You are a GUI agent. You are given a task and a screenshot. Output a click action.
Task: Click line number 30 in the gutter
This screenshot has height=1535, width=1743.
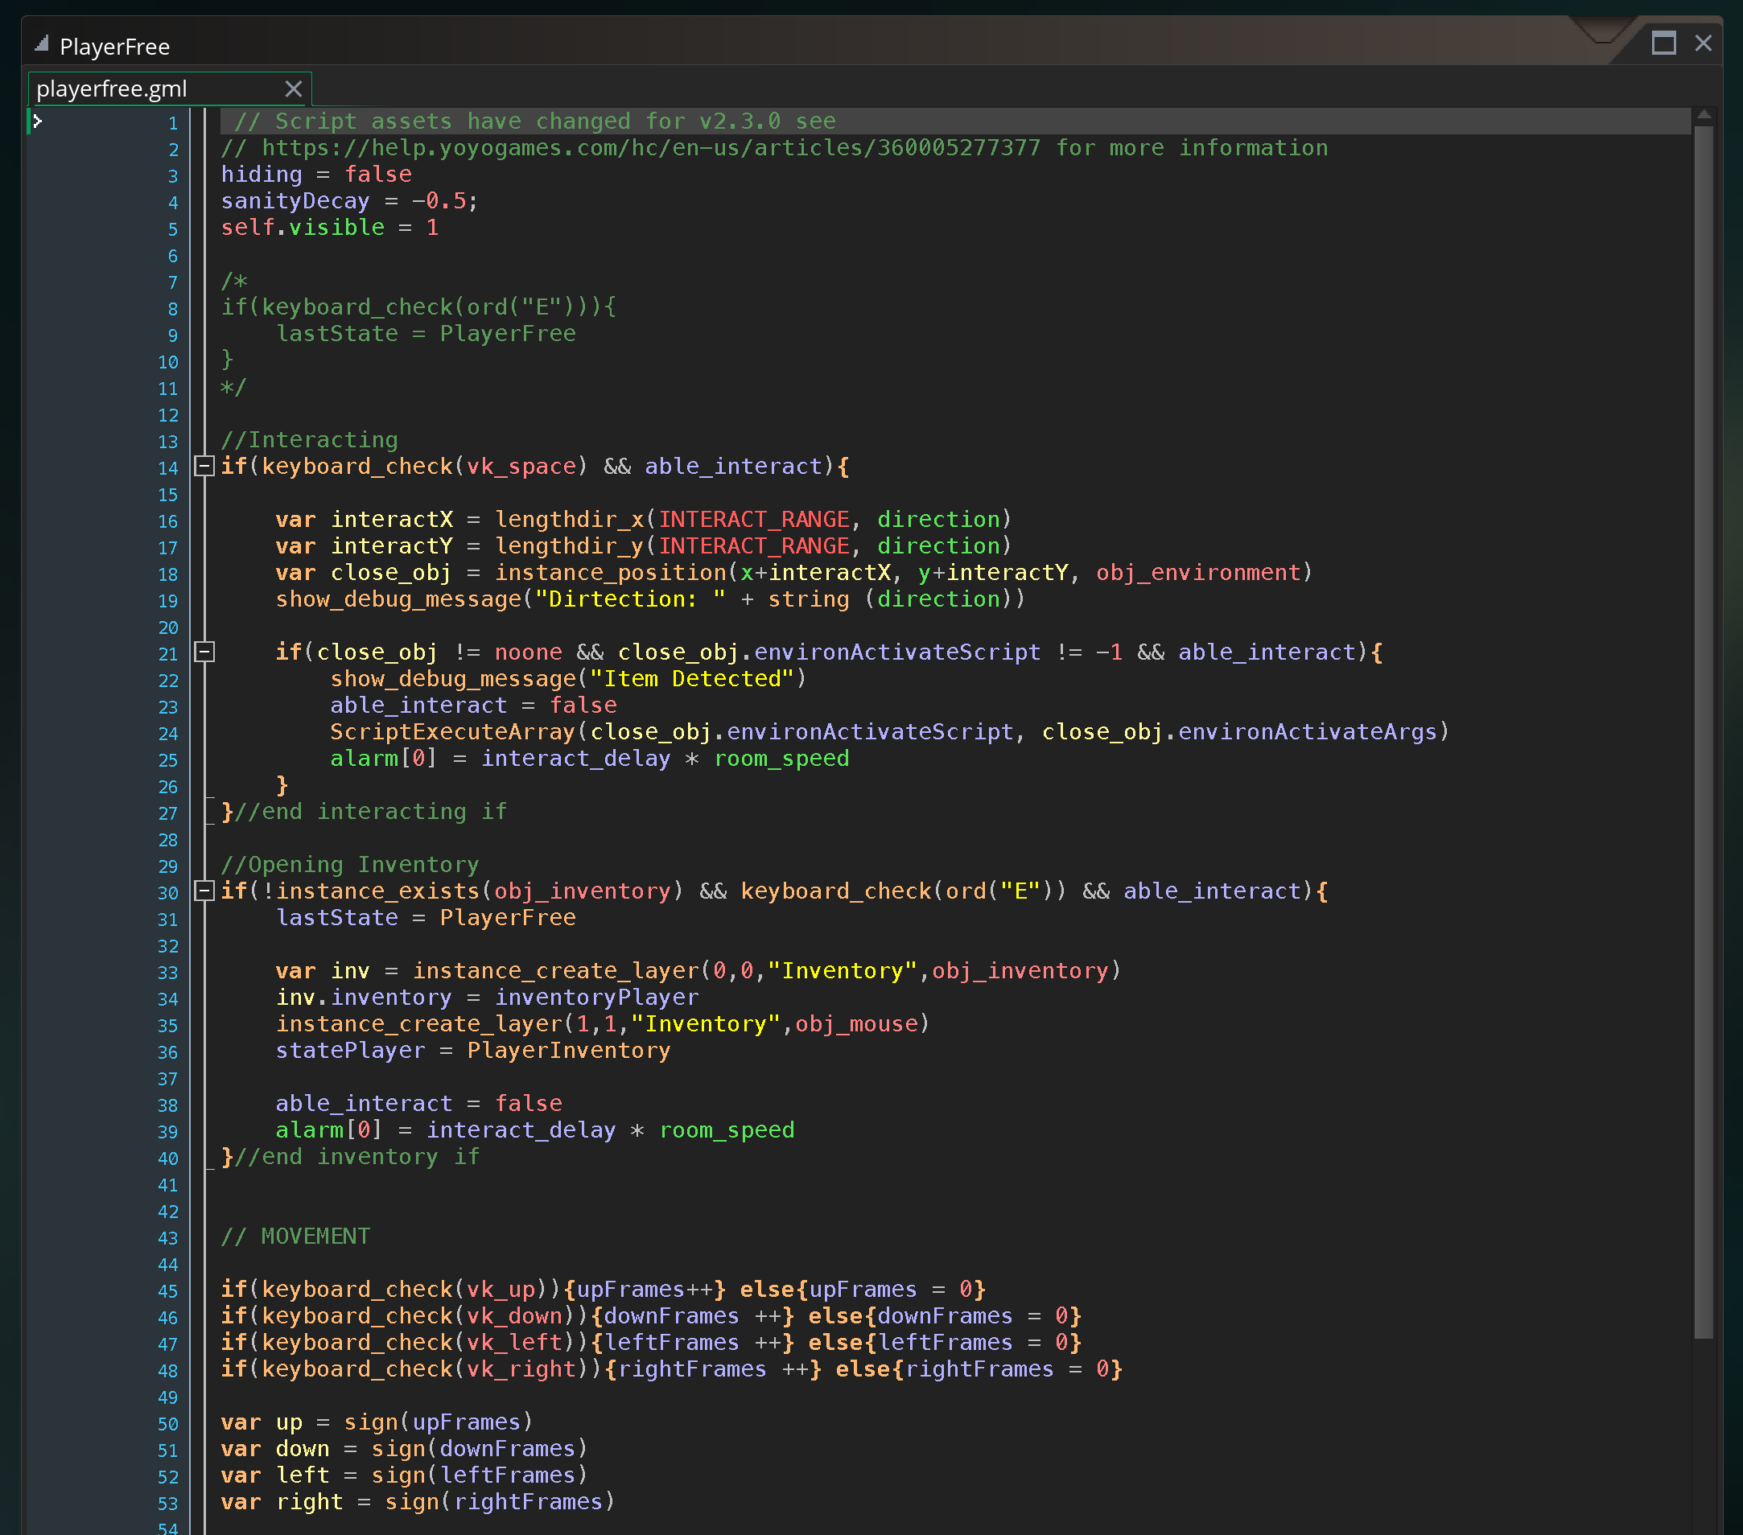(x=168, y=892)
